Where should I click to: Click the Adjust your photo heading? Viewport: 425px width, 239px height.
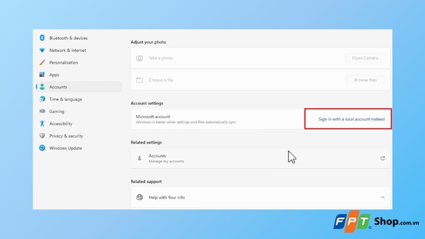click(x=148, y=42)
